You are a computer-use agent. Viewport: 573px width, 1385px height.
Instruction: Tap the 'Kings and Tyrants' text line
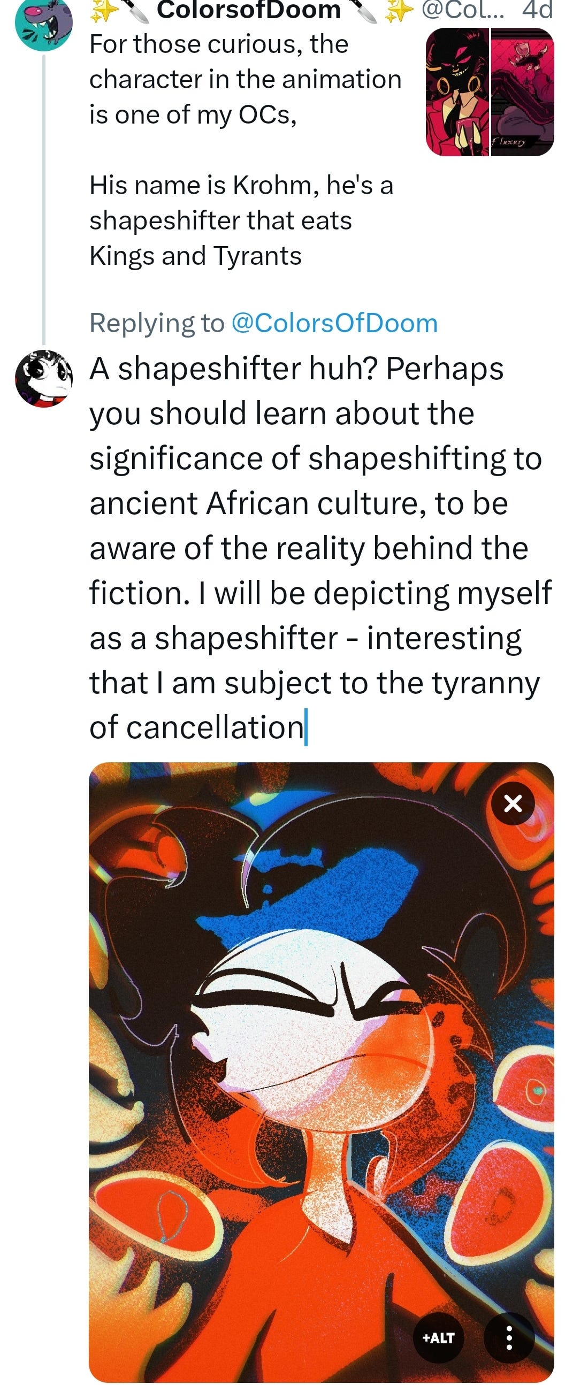(196, 256)
